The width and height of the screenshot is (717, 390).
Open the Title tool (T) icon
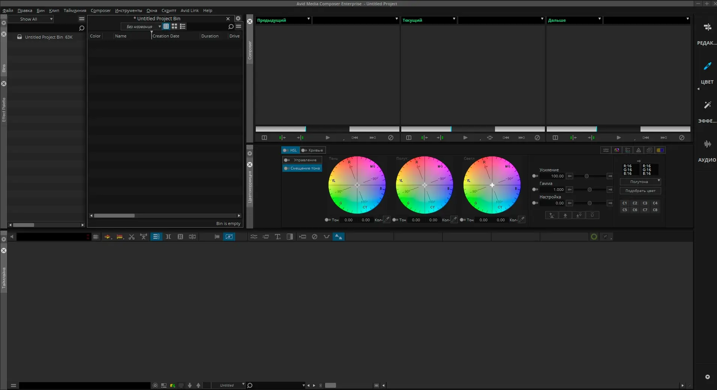point(277,237)
